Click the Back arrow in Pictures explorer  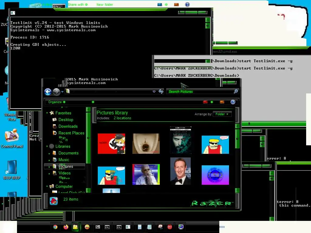point(48,92)
